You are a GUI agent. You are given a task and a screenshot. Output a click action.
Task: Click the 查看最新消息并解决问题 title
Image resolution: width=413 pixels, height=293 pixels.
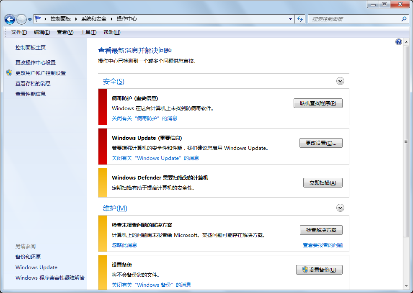[135, 50]
